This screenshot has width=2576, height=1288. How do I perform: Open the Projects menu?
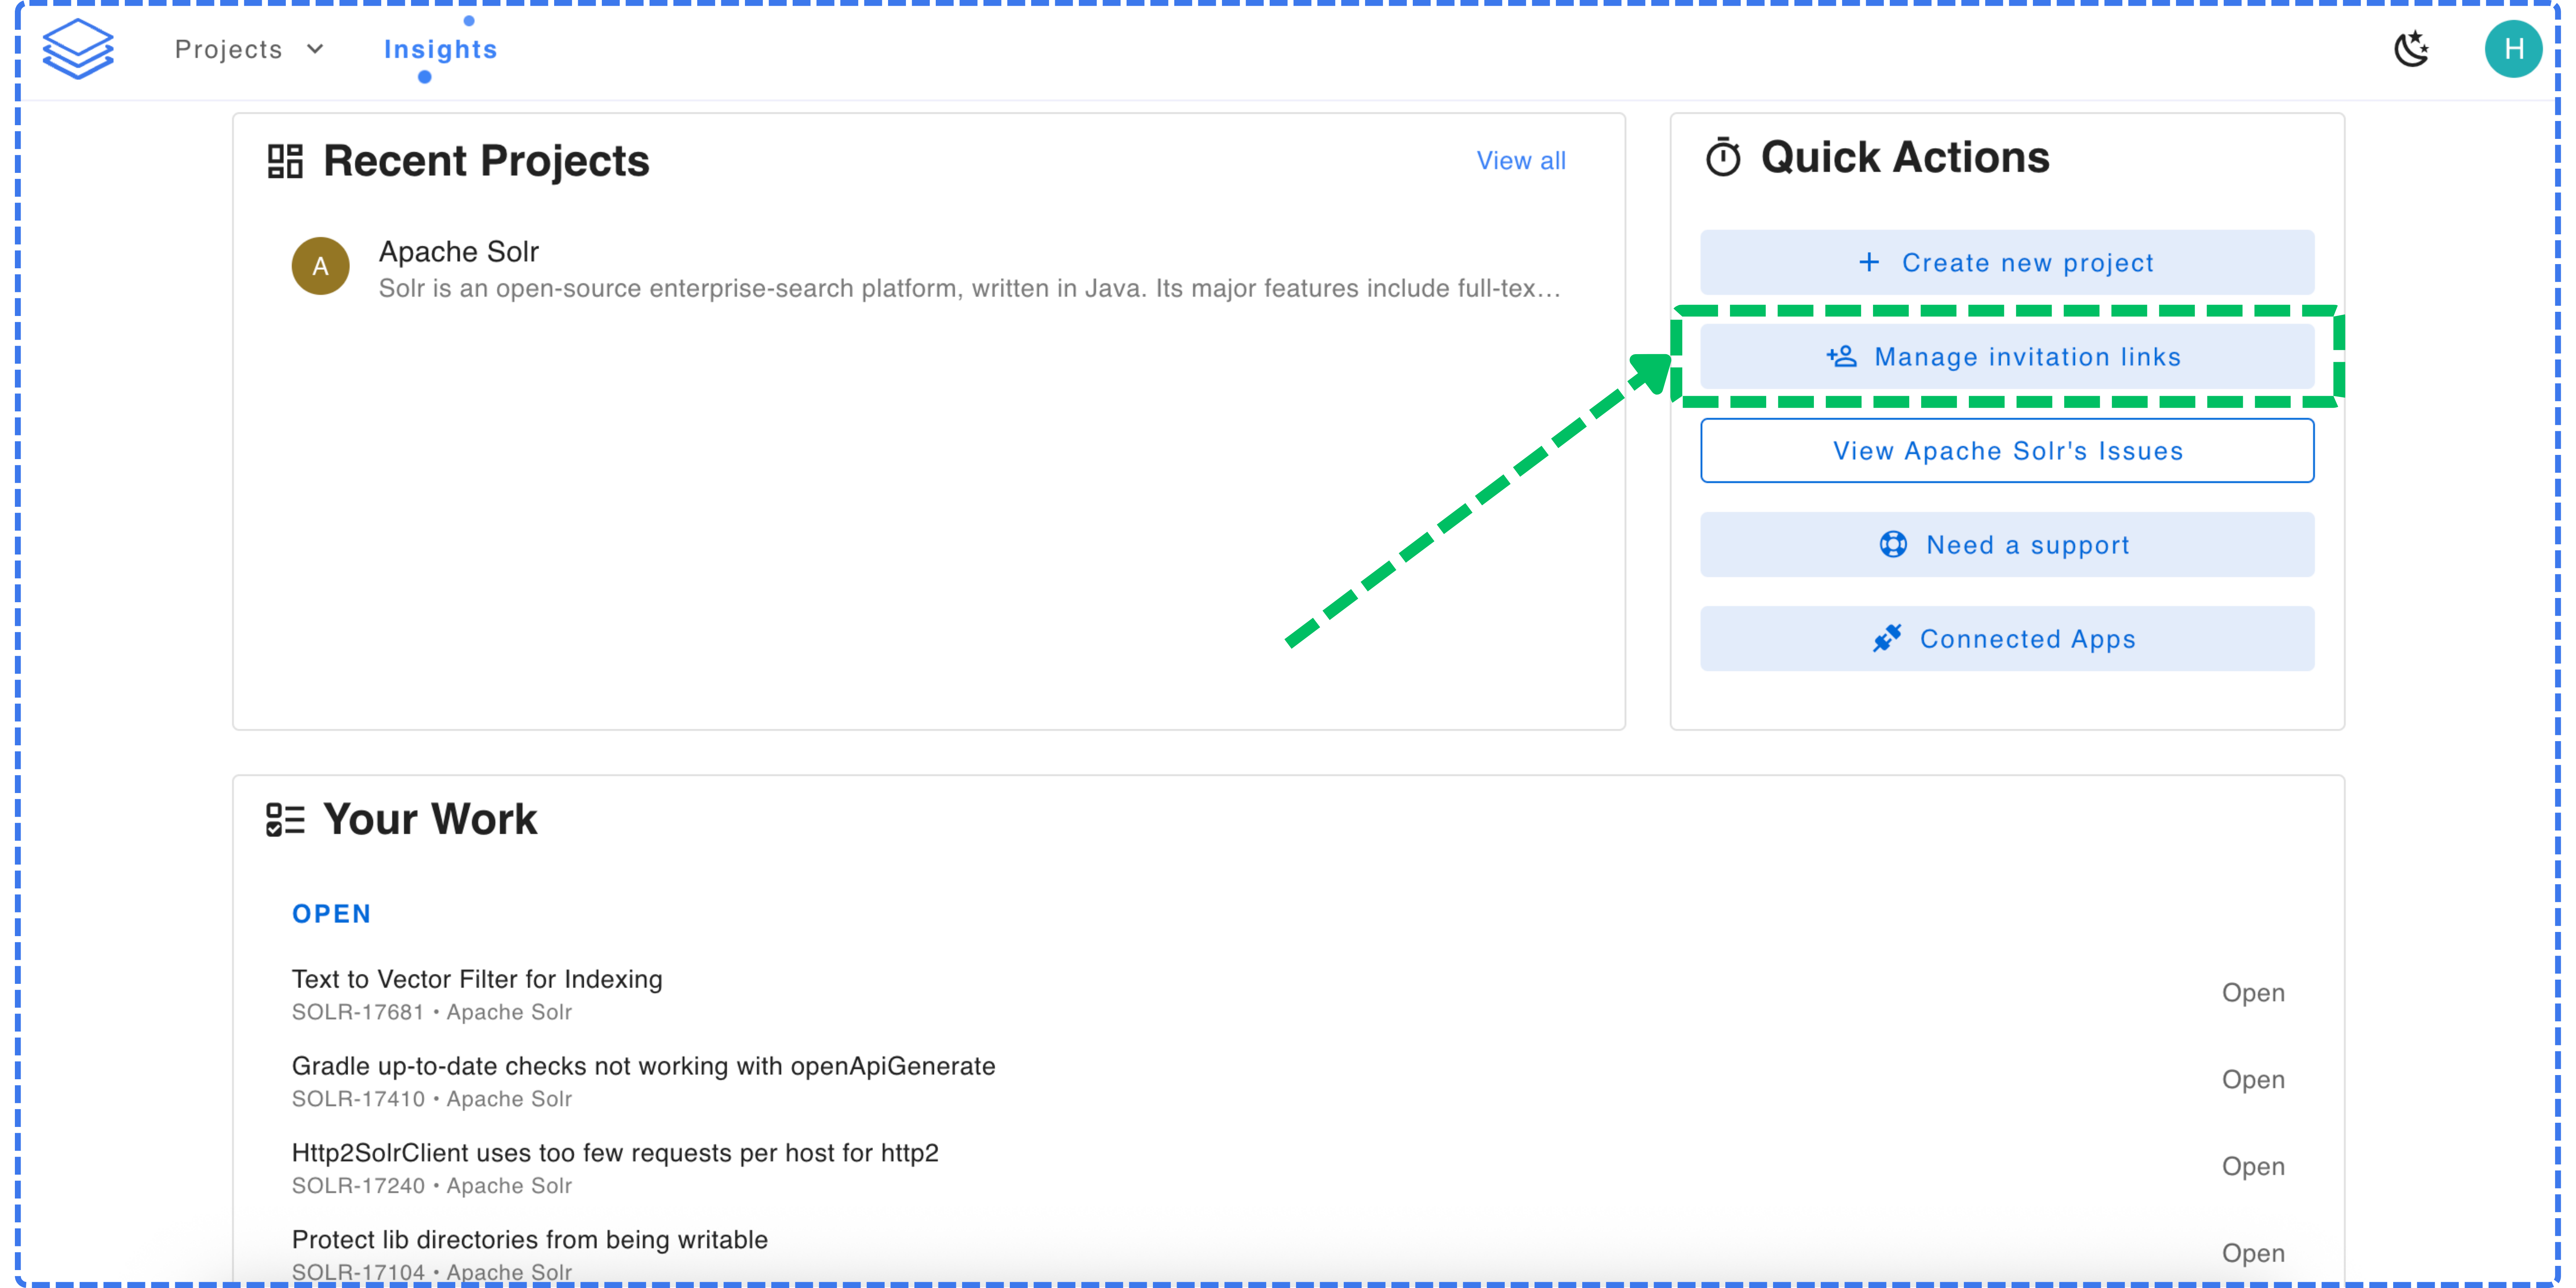[229, 49]
